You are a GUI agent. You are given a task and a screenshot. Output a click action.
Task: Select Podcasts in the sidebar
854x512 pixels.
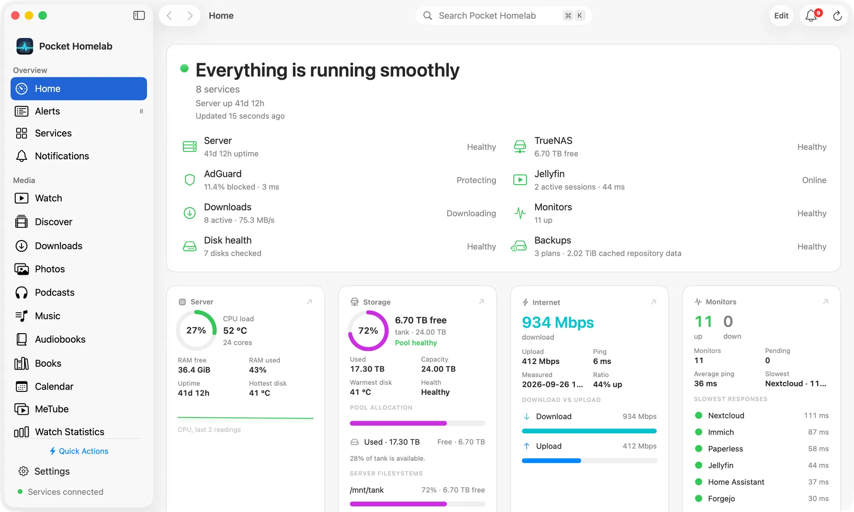(x=79, y=292)
